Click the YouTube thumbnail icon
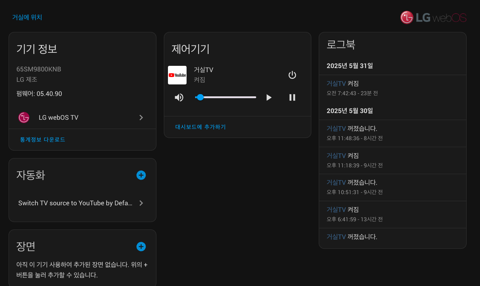 pos(177,75)
